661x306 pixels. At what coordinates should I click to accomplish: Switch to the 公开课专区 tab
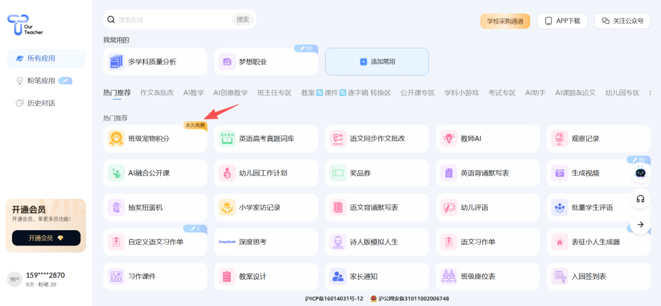(418, 93)
